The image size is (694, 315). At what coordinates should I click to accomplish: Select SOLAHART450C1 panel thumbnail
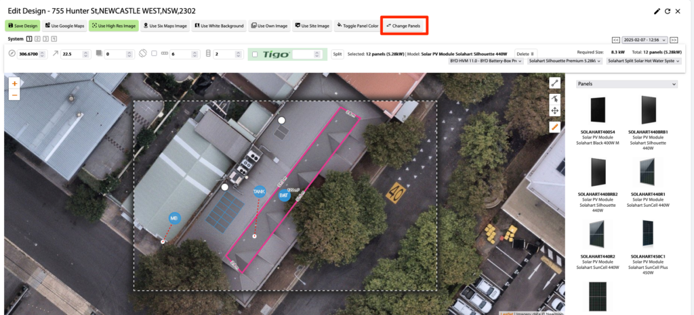648,234
